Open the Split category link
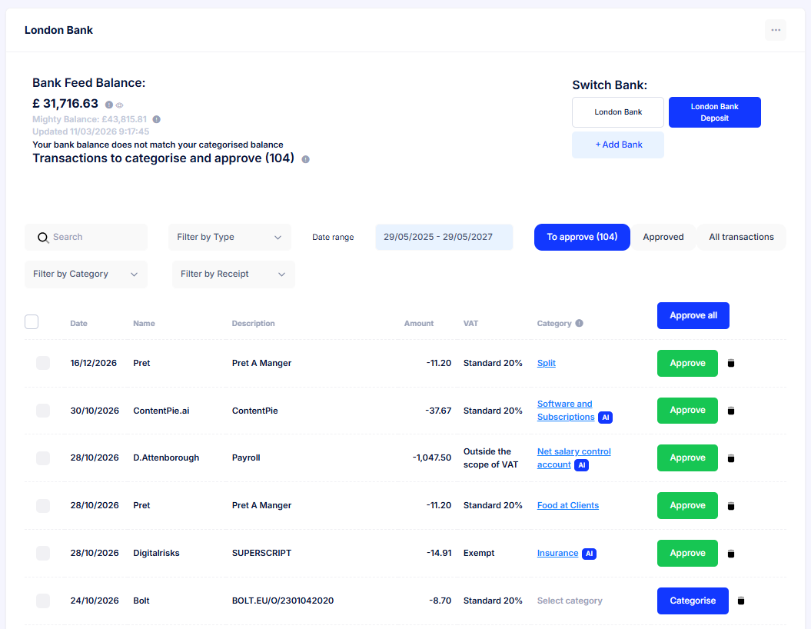Viewport: 811px width, 629px height. pos(547,363)
